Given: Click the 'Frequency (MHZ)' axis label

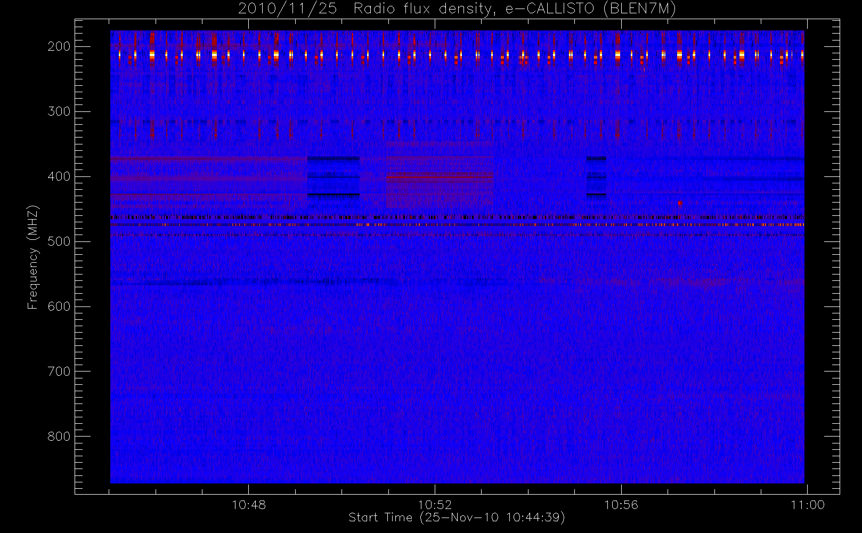Looking at the screenshot, I should [x=33, y=257].
